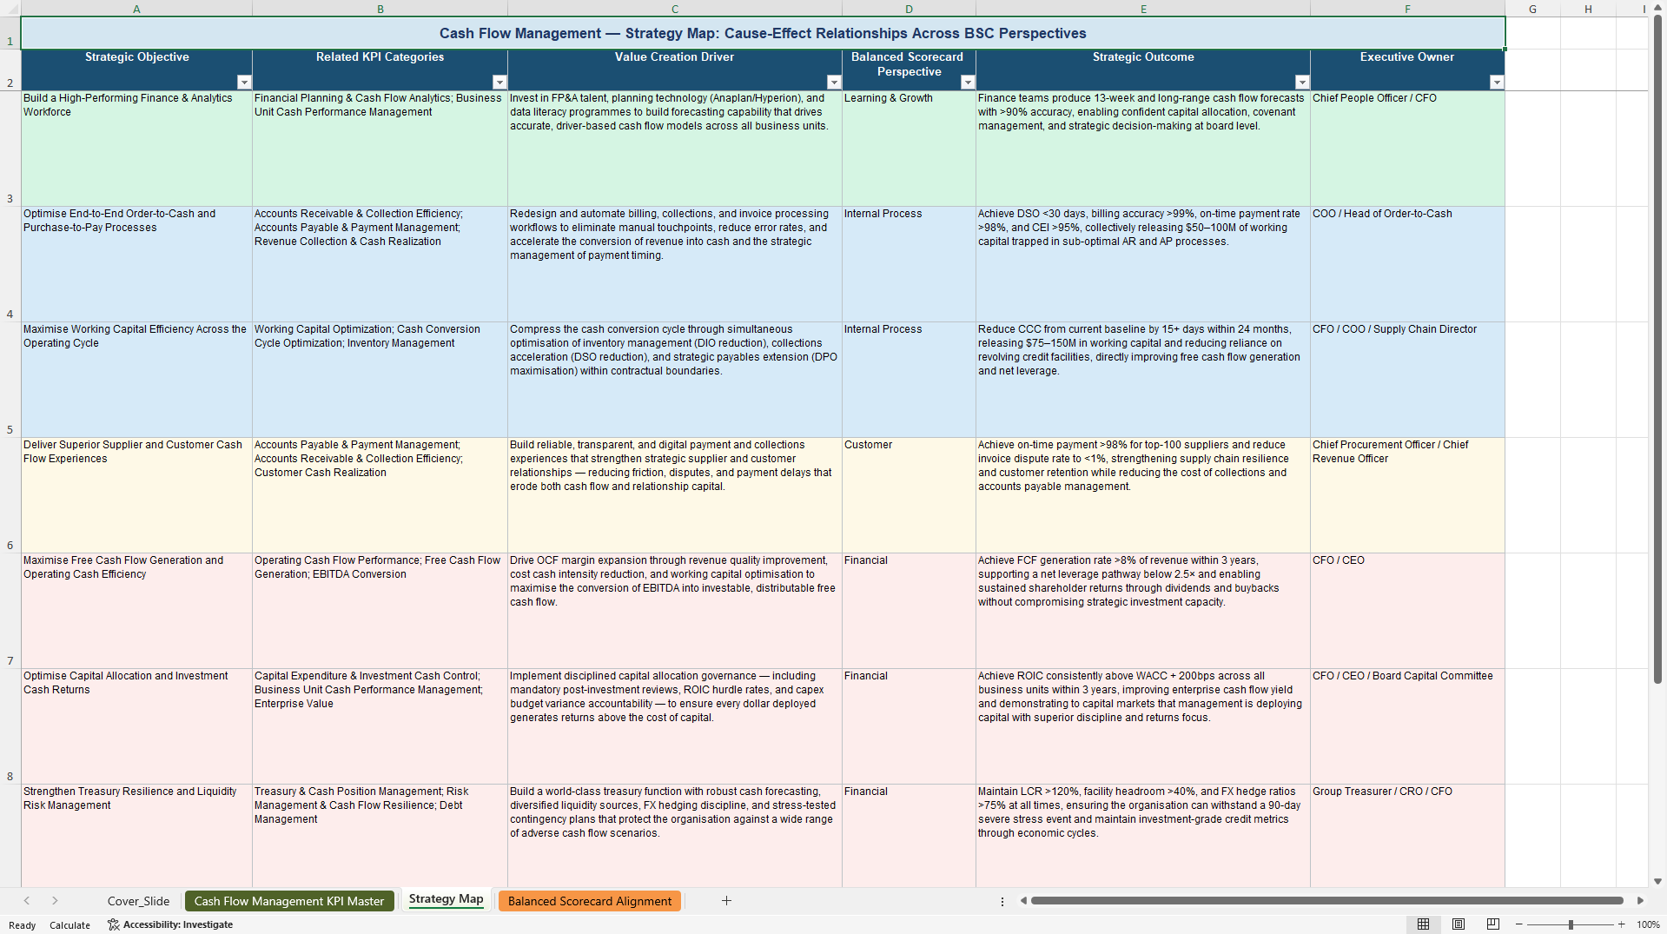This screenshot has width=1667, height=934.
Task: Select driver cell starting 'Drive OCF margin expansion'
Action: (x=675, y=611)
